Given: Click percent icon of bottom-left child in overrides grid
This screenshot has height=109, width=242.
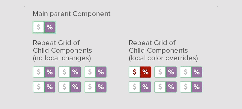Looking at the screenshot, I should 146,87.
